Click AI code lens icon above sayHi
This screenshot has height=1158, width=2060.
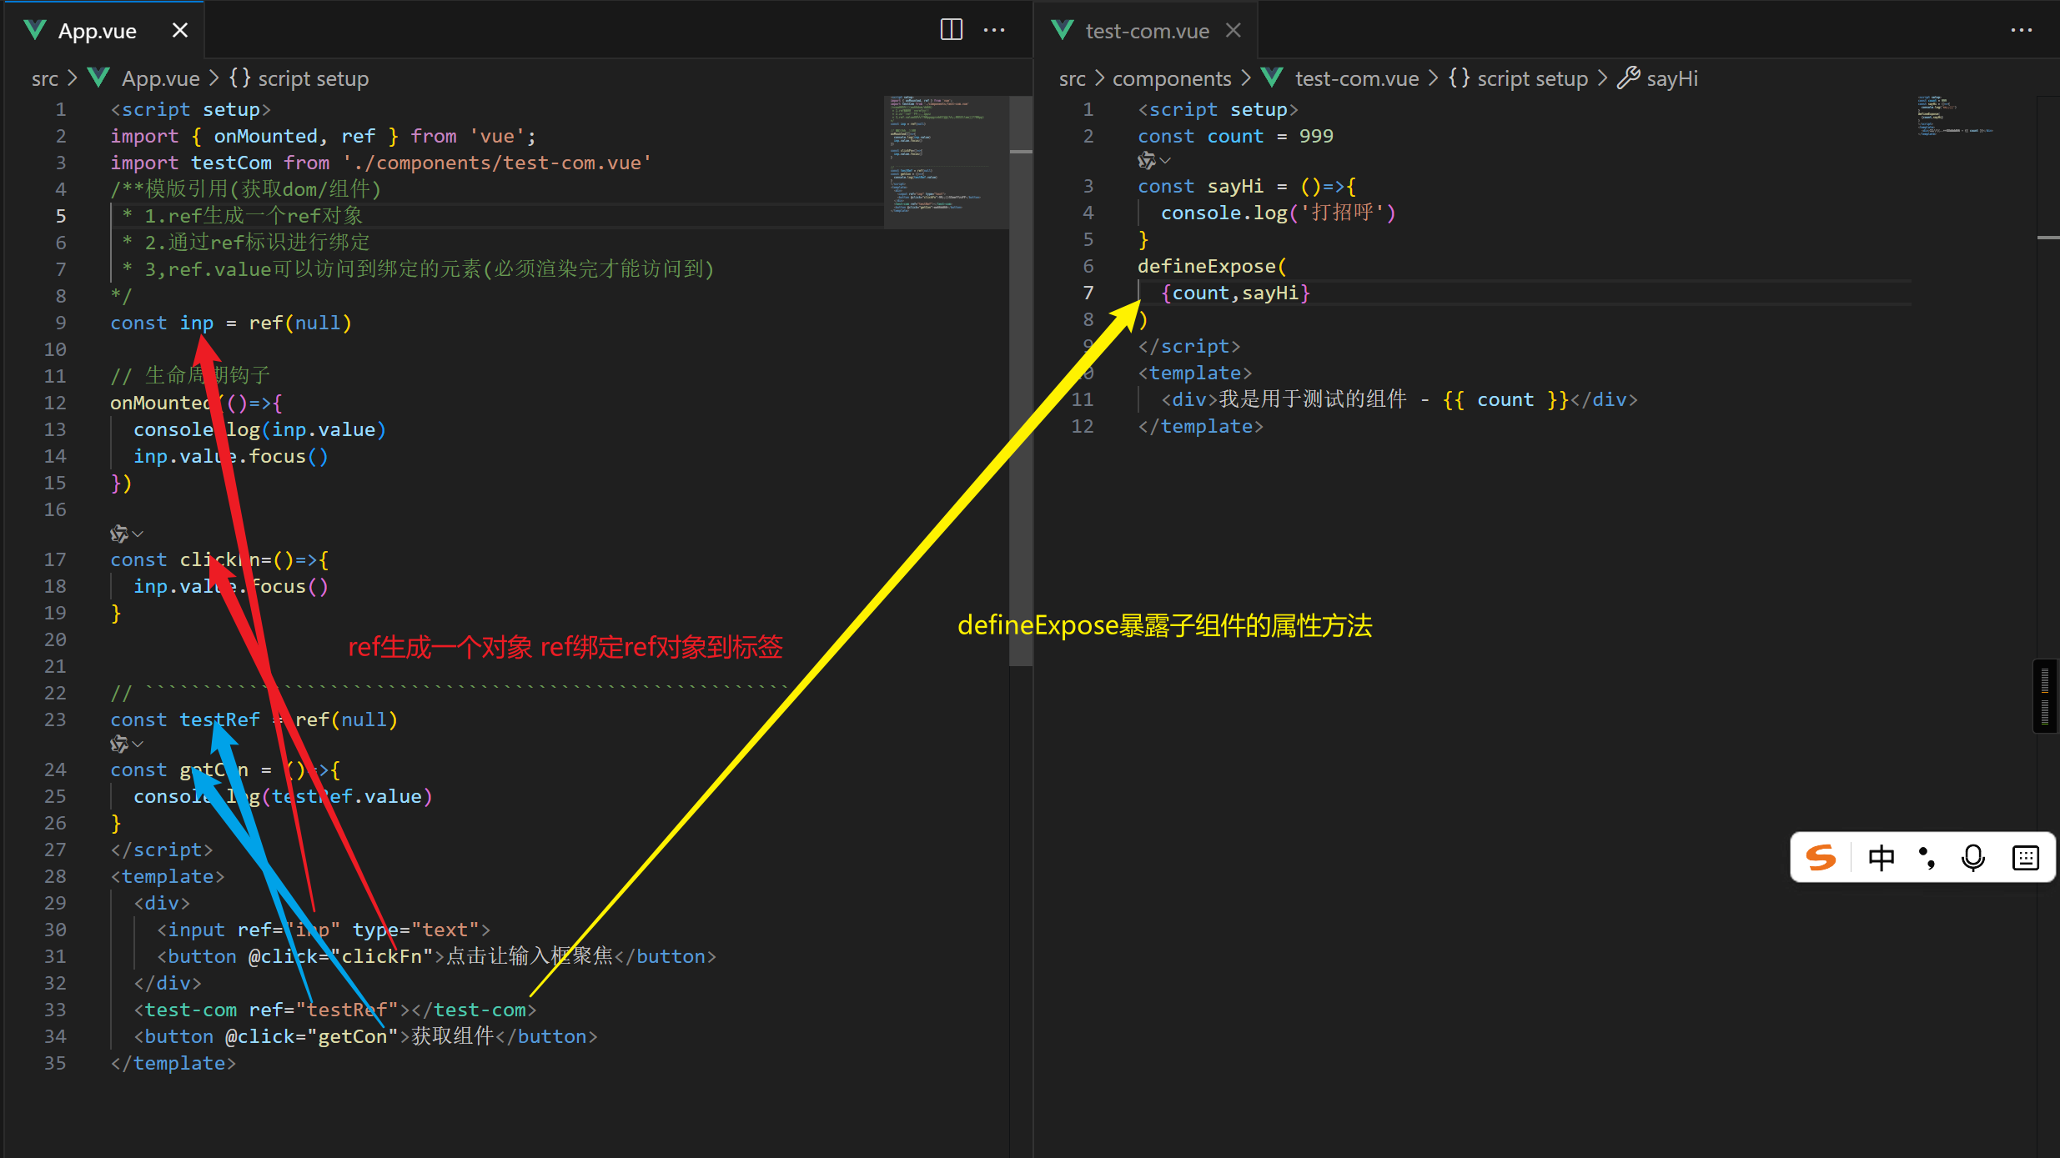click(x=1147, y=160)
